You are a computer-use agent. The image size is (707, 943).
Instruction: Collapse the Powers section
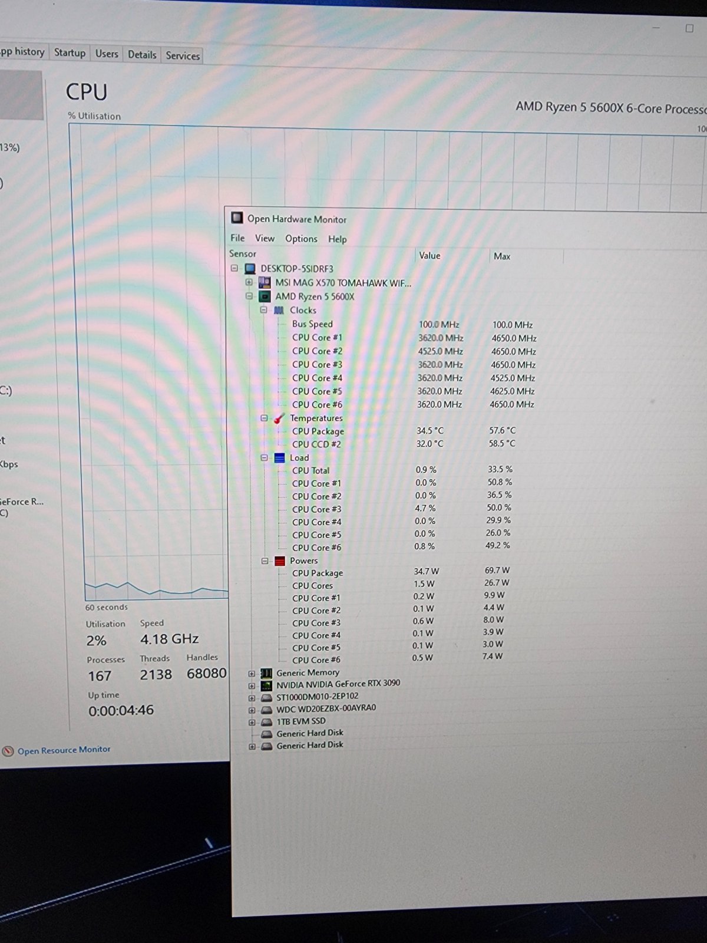tap(265, 560)
